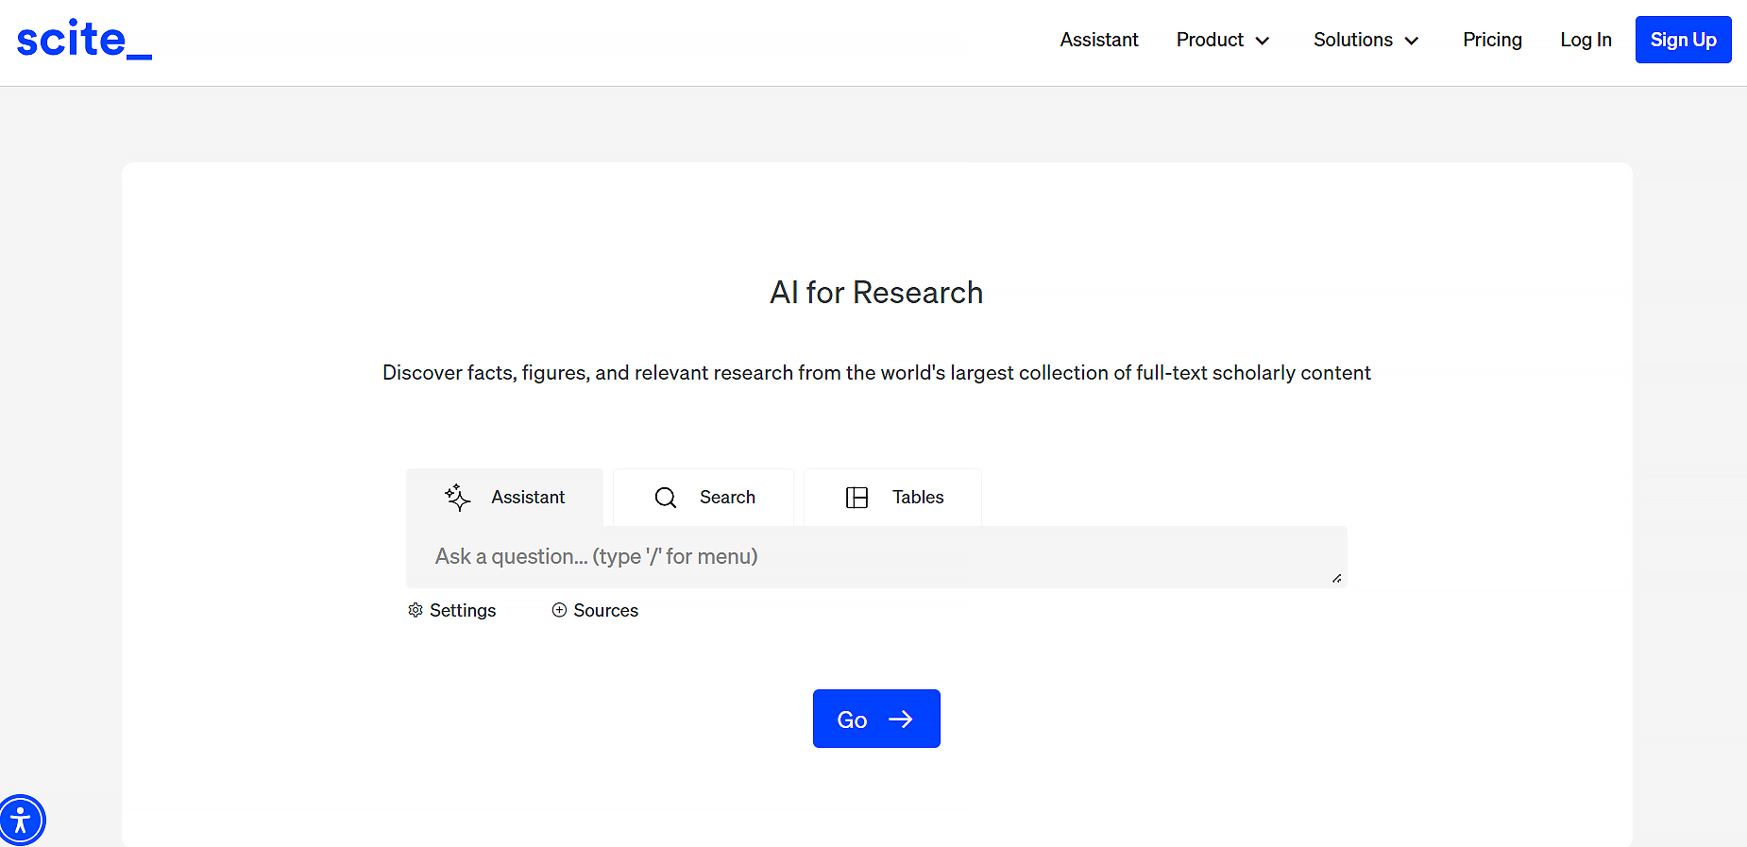Expand the Product dropdown menu
Image resolution: width=1747 pixels, height=847 pixels.
1222,40
